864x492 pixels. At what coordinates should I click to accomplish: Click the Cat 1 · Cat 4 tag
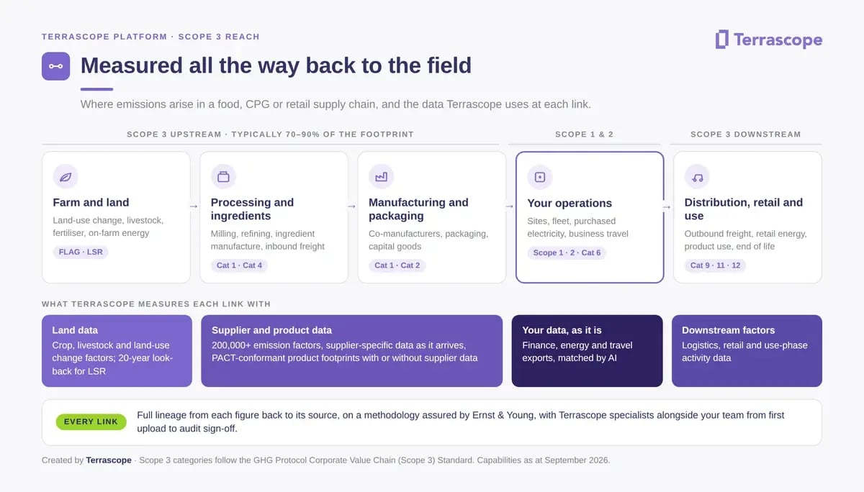tap(239, 265)
